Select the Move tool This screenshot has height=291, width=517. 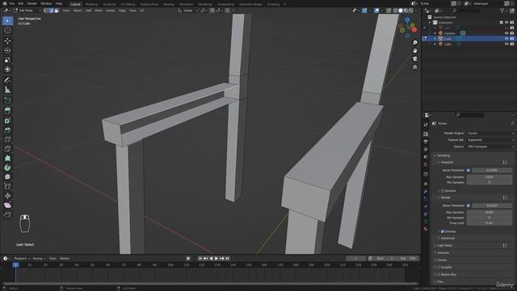[7, 40]
